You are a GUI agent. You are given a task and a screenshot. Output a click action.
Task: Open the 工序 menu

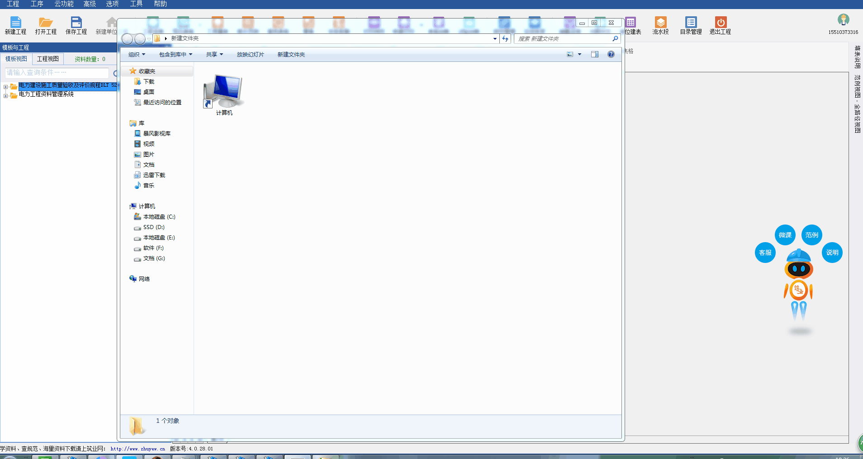point(37,4)
